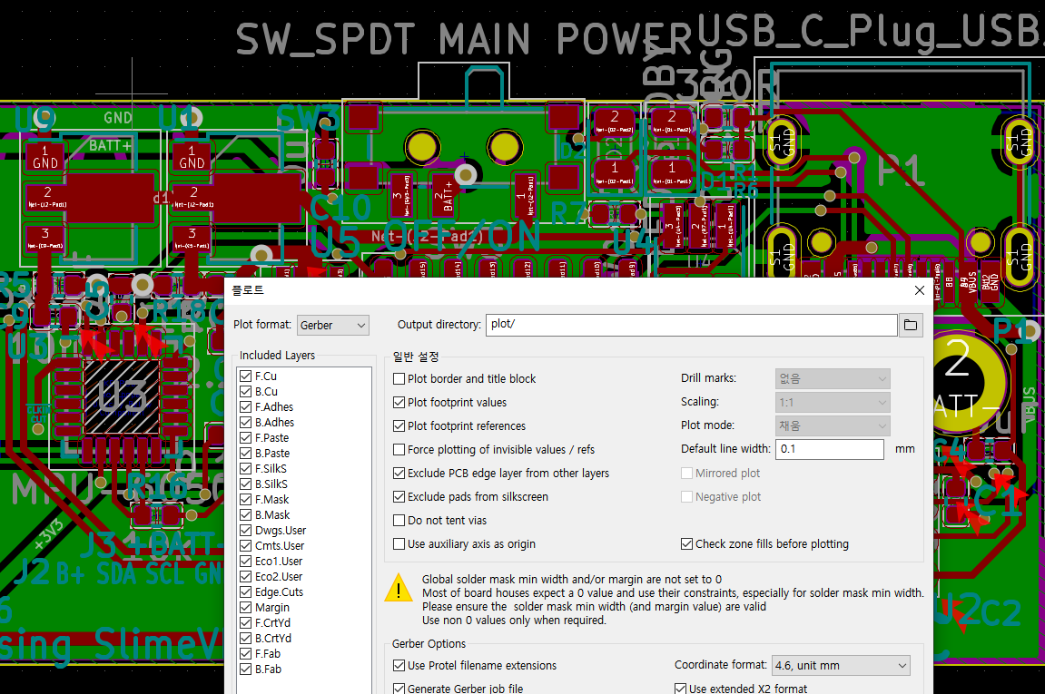Open the Coordinate format dropdown
This screenshot has width=1045, height=694.
tap(841, 665)
